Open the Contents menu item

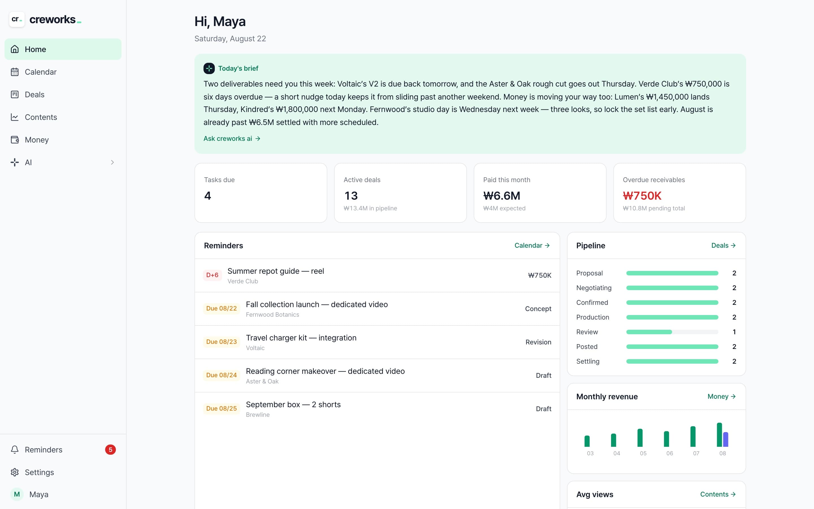click(x=63, y=117)
